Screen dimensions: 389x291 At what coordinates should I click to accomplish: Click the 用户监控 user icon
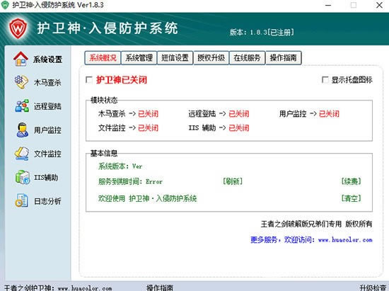click(x=22, y=130)
